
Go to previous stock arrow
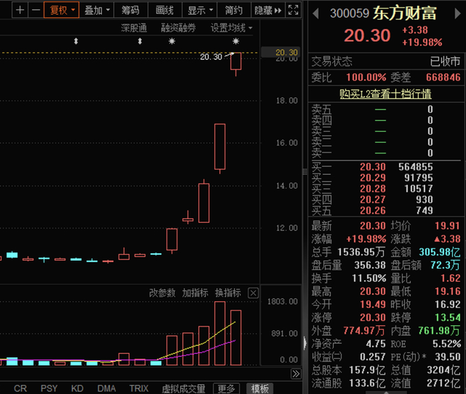316,13
